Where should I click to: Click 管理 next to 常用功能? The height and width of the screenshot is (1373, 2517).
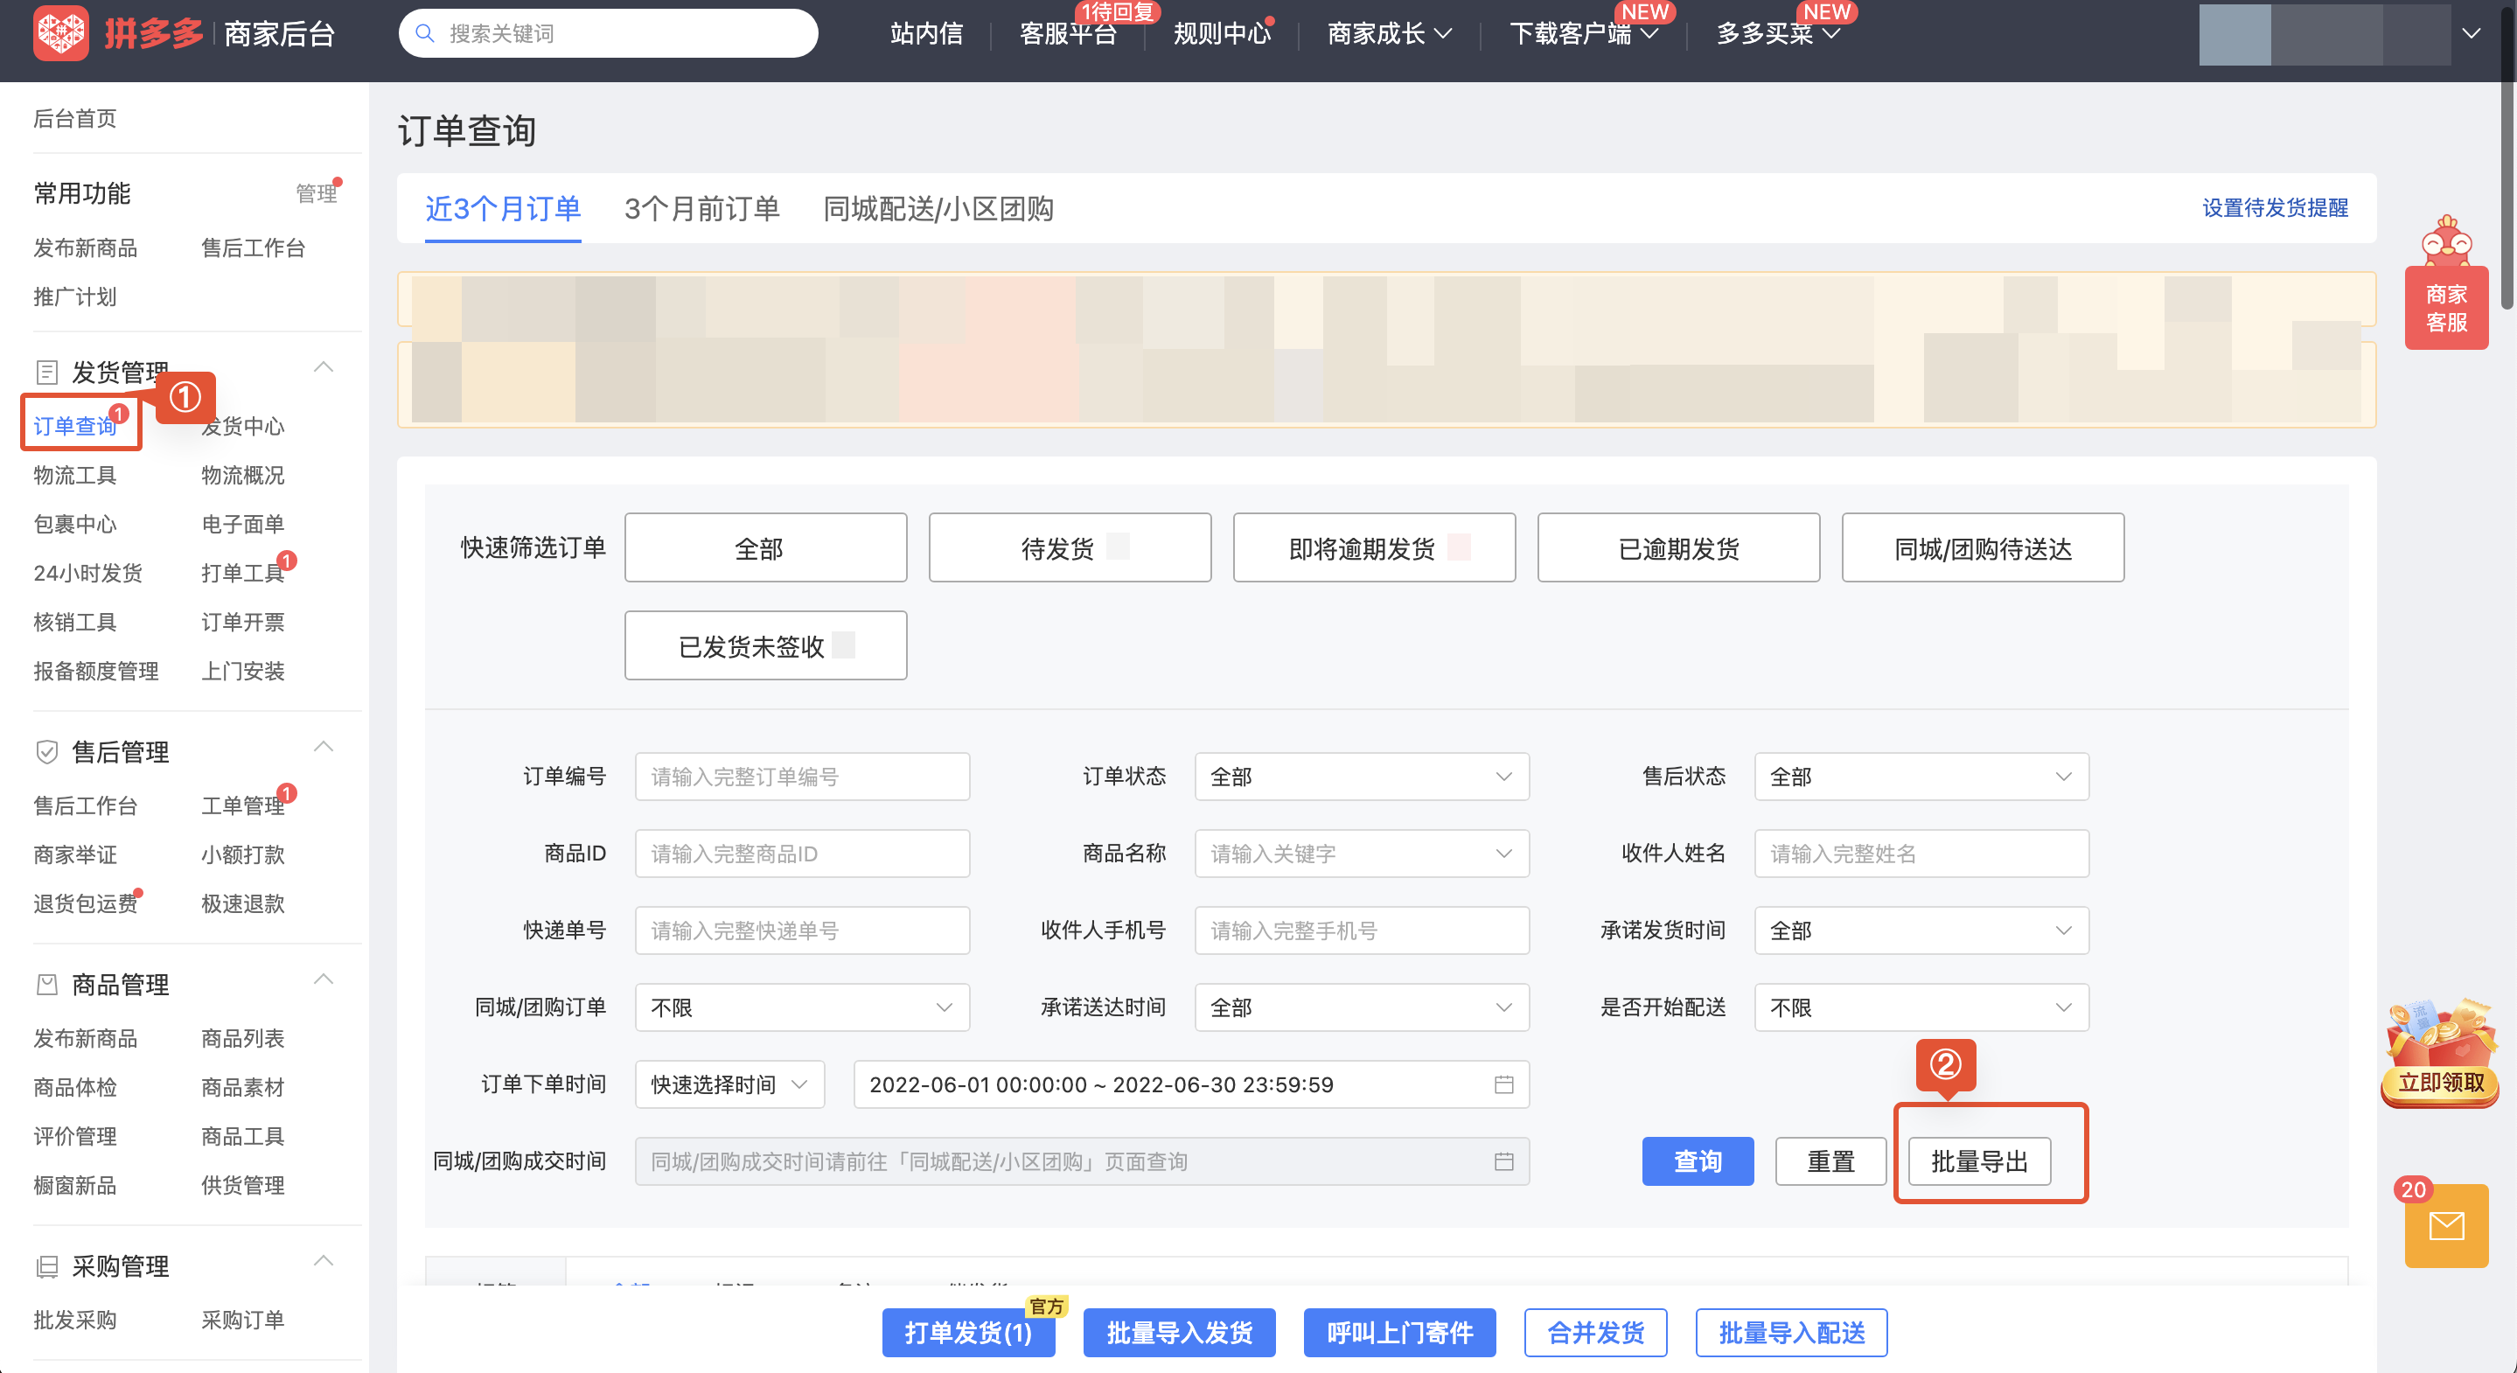click(316, 193)
